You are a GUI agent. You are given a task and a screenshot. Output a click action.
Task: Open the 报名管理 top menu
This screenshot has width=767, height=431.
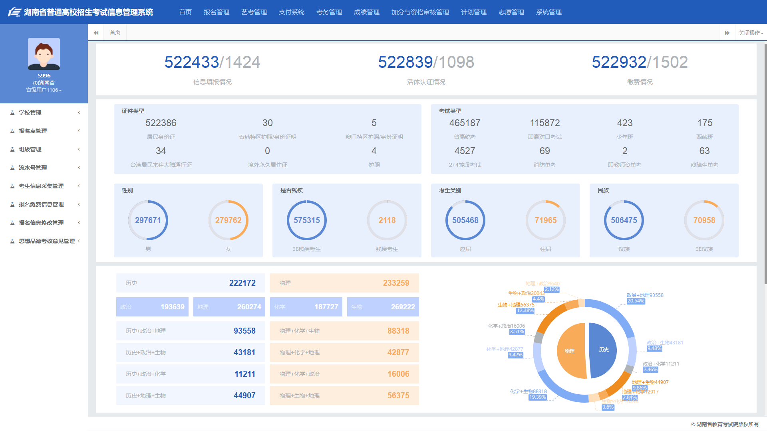pos(216,12)
